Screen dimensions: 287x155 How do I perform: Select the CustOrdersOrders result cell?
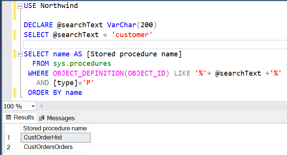coord(56,147)
